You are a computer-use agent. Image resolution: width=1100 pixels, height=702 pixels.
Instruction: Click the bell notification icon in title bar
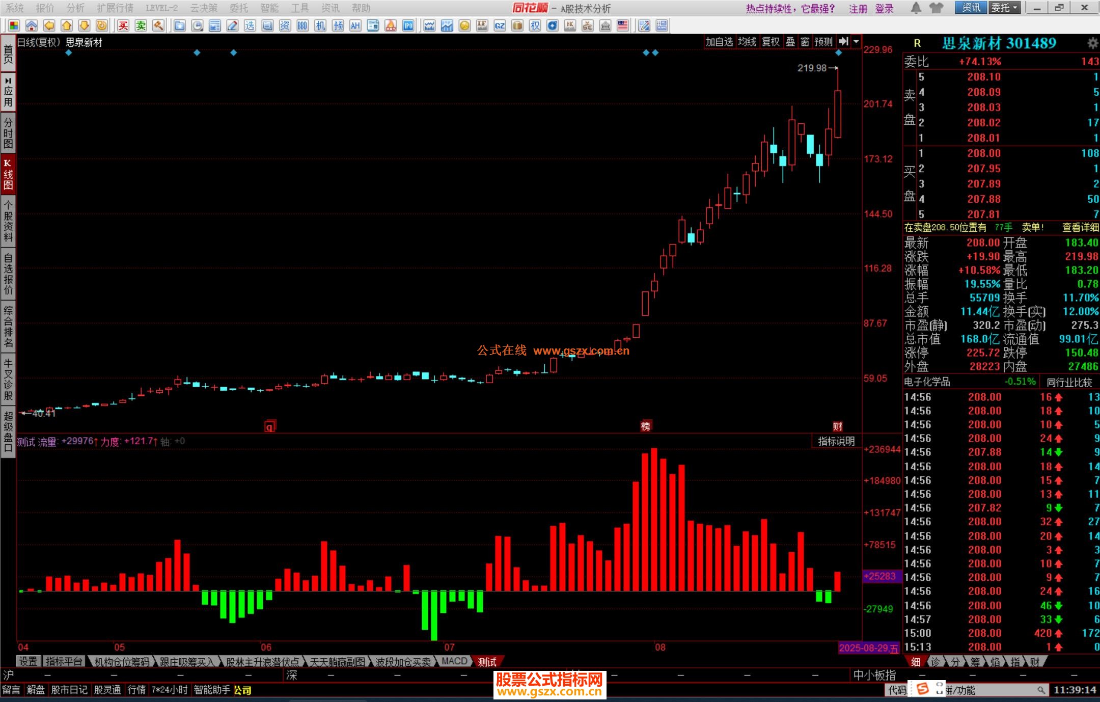click(916, 8)
